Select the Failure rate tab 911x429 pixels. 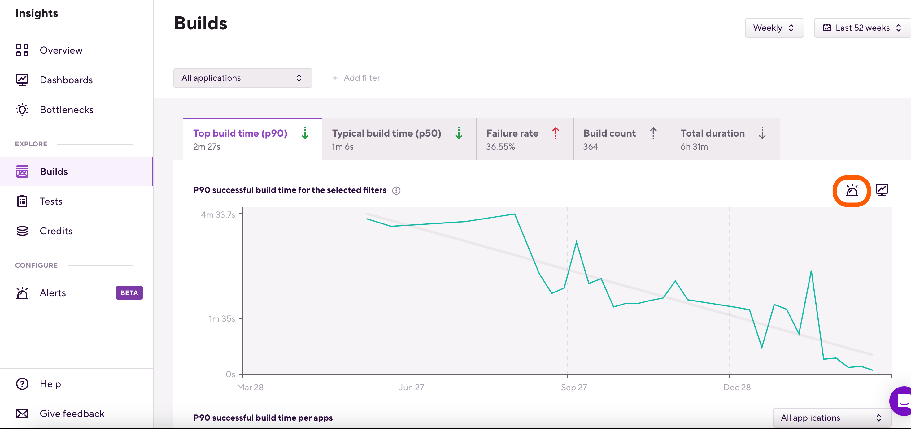(x=524, y=139)
